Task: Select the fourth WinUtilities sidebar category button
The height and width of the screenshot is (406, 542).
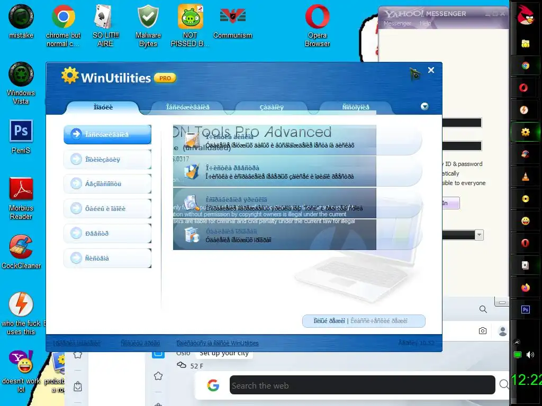Action: pos(107,208)
